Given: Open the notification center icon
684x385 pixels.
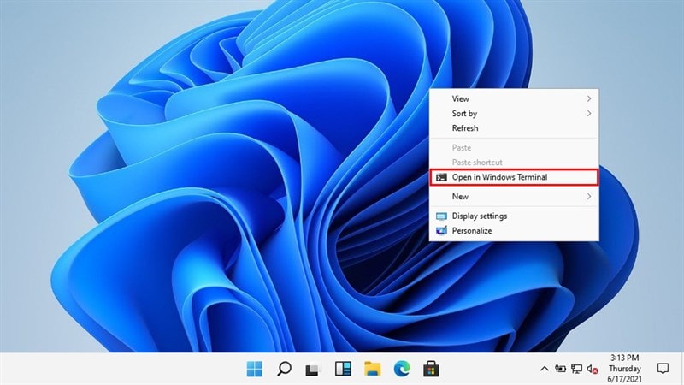Looking at the screenshot, I should 663,369.
